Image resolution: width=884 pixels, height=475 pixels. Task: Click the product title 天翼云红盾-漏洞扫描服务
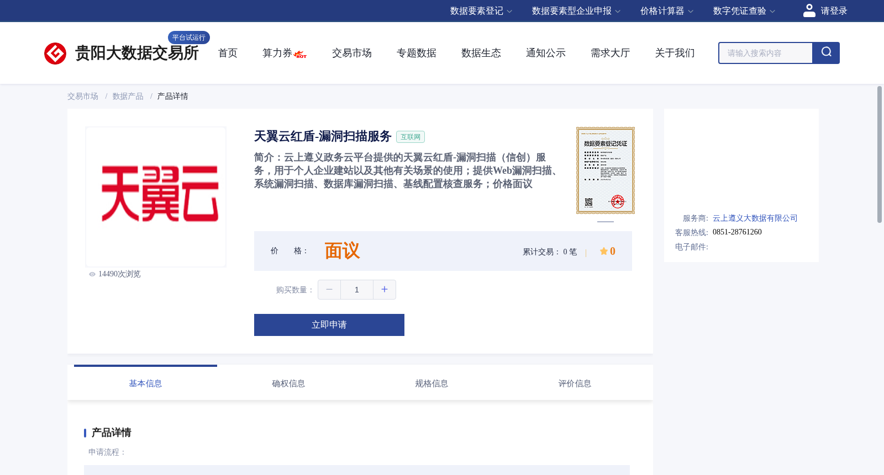click(323, 136)
